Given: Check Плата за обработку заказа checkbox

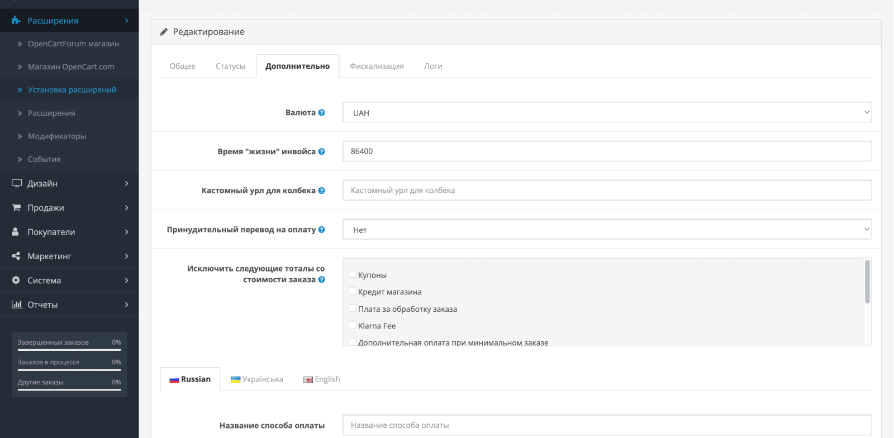Looking at the screenshot, I should pyautogui.click(x=353, y=308).
